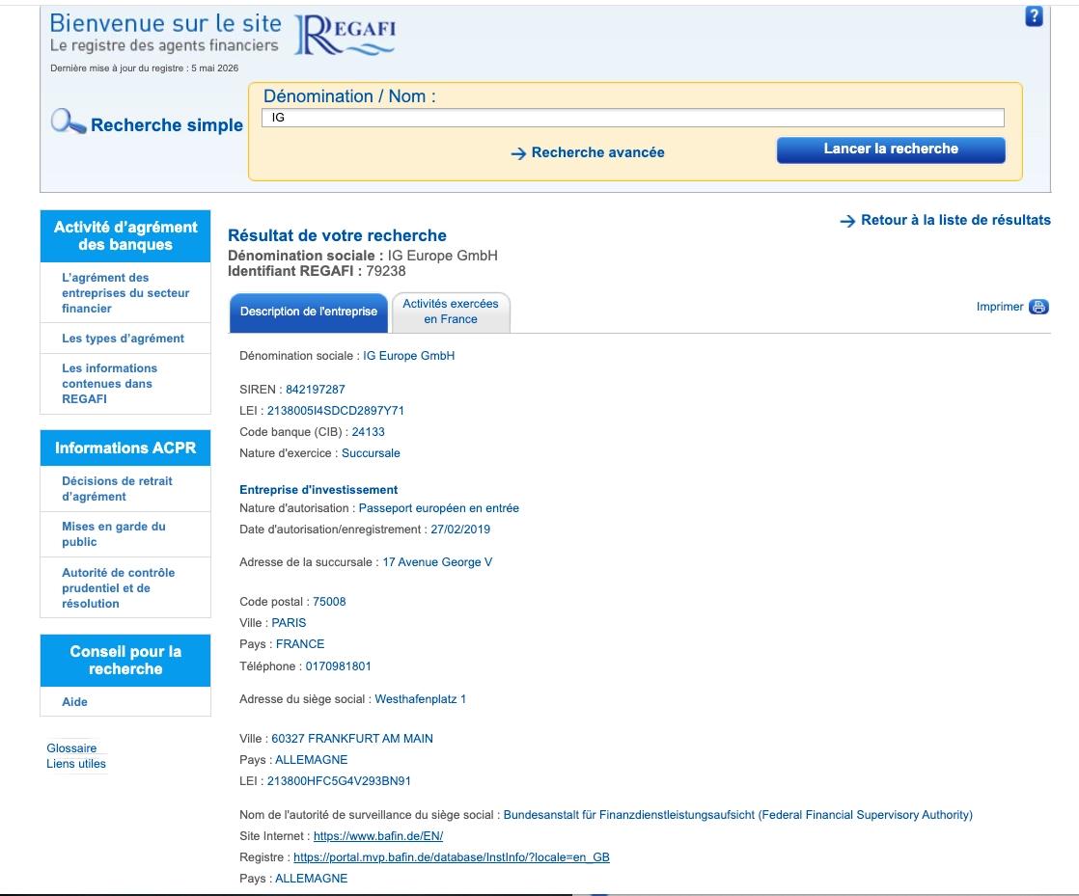
Task: Click Passeport européen en entrée text
Action: click(x=439, y=508)
